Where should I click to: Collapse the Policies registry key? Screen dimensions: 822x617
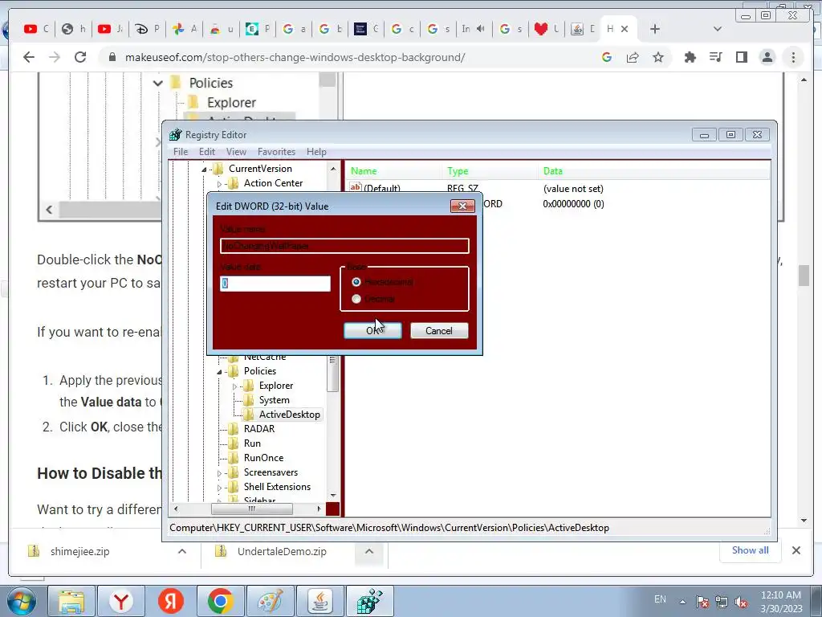tap(219, 371)
